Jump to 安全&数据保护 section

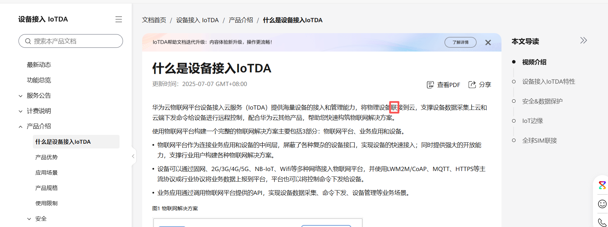point(542,101)
